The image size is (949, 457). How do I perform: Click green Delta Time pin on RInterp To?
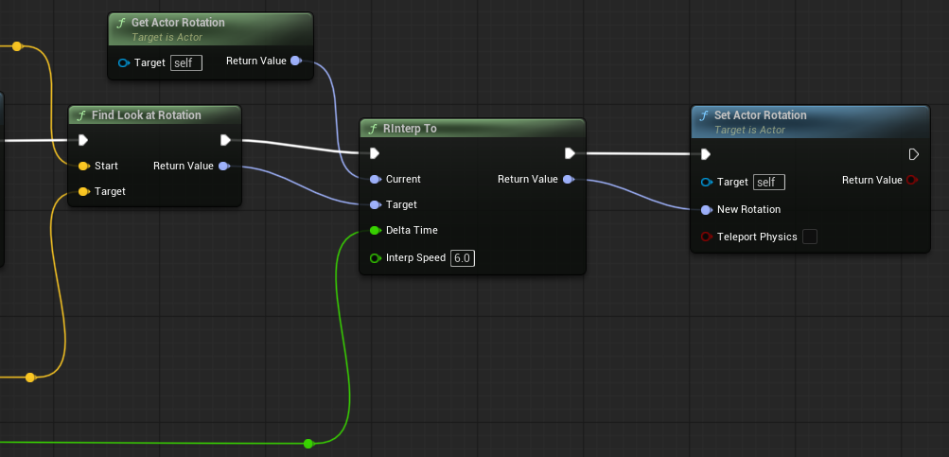tap(375, 230)
